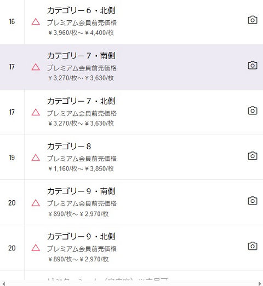The image size is (263, 286).
Task: Click availability triangle for カテゴリー6・北側
Action: click(x=36, y=22)
